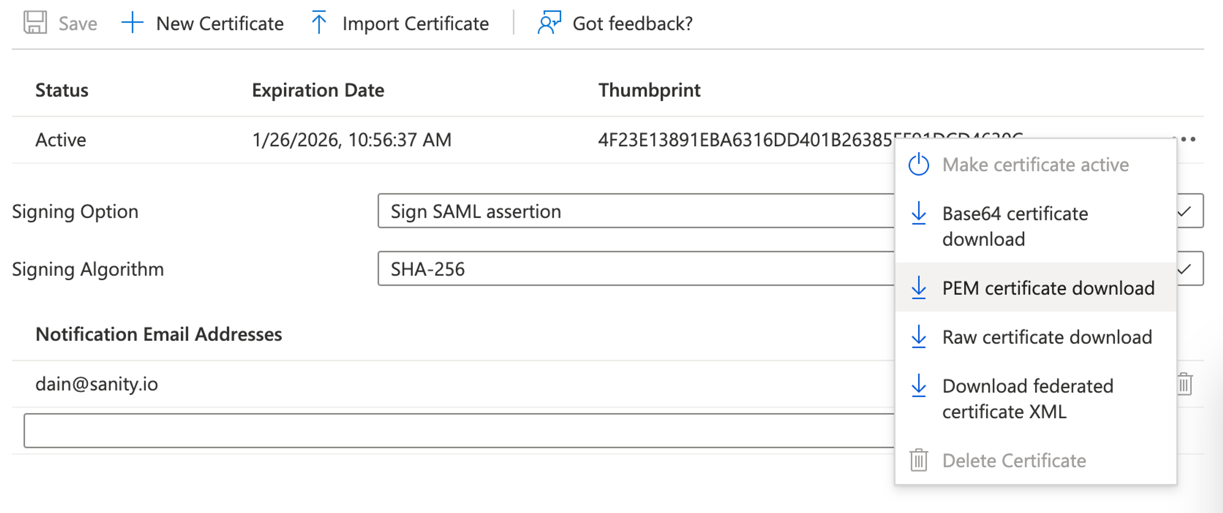Click the Thumbprint column header
The image size is (1223, 513).
point(649,90)
